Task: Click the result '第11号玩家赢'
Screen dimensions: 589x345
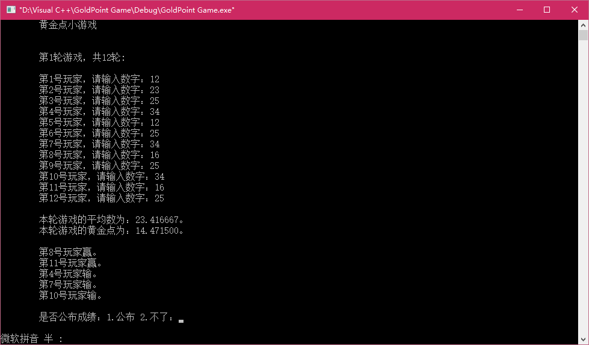Action: tap(70, 263)
